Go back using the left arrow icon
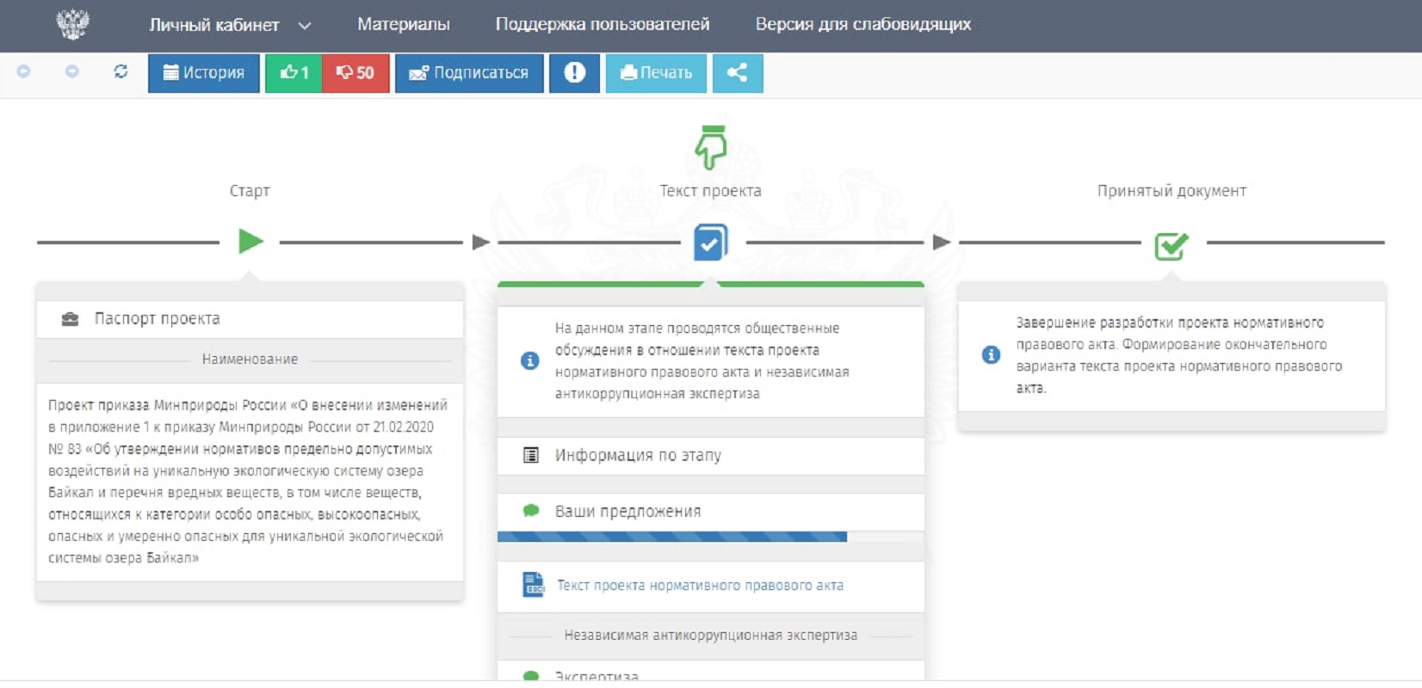 pos(24,71)
